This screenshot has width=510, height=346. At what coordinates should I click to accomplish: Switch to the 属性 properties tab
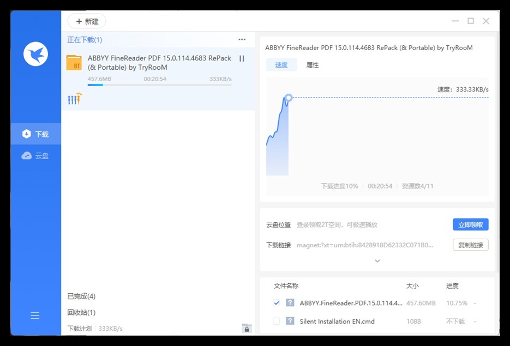point(313,65)
